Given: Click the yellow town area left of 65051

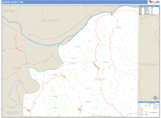Looking at the screenshot, I should [96, 65].
